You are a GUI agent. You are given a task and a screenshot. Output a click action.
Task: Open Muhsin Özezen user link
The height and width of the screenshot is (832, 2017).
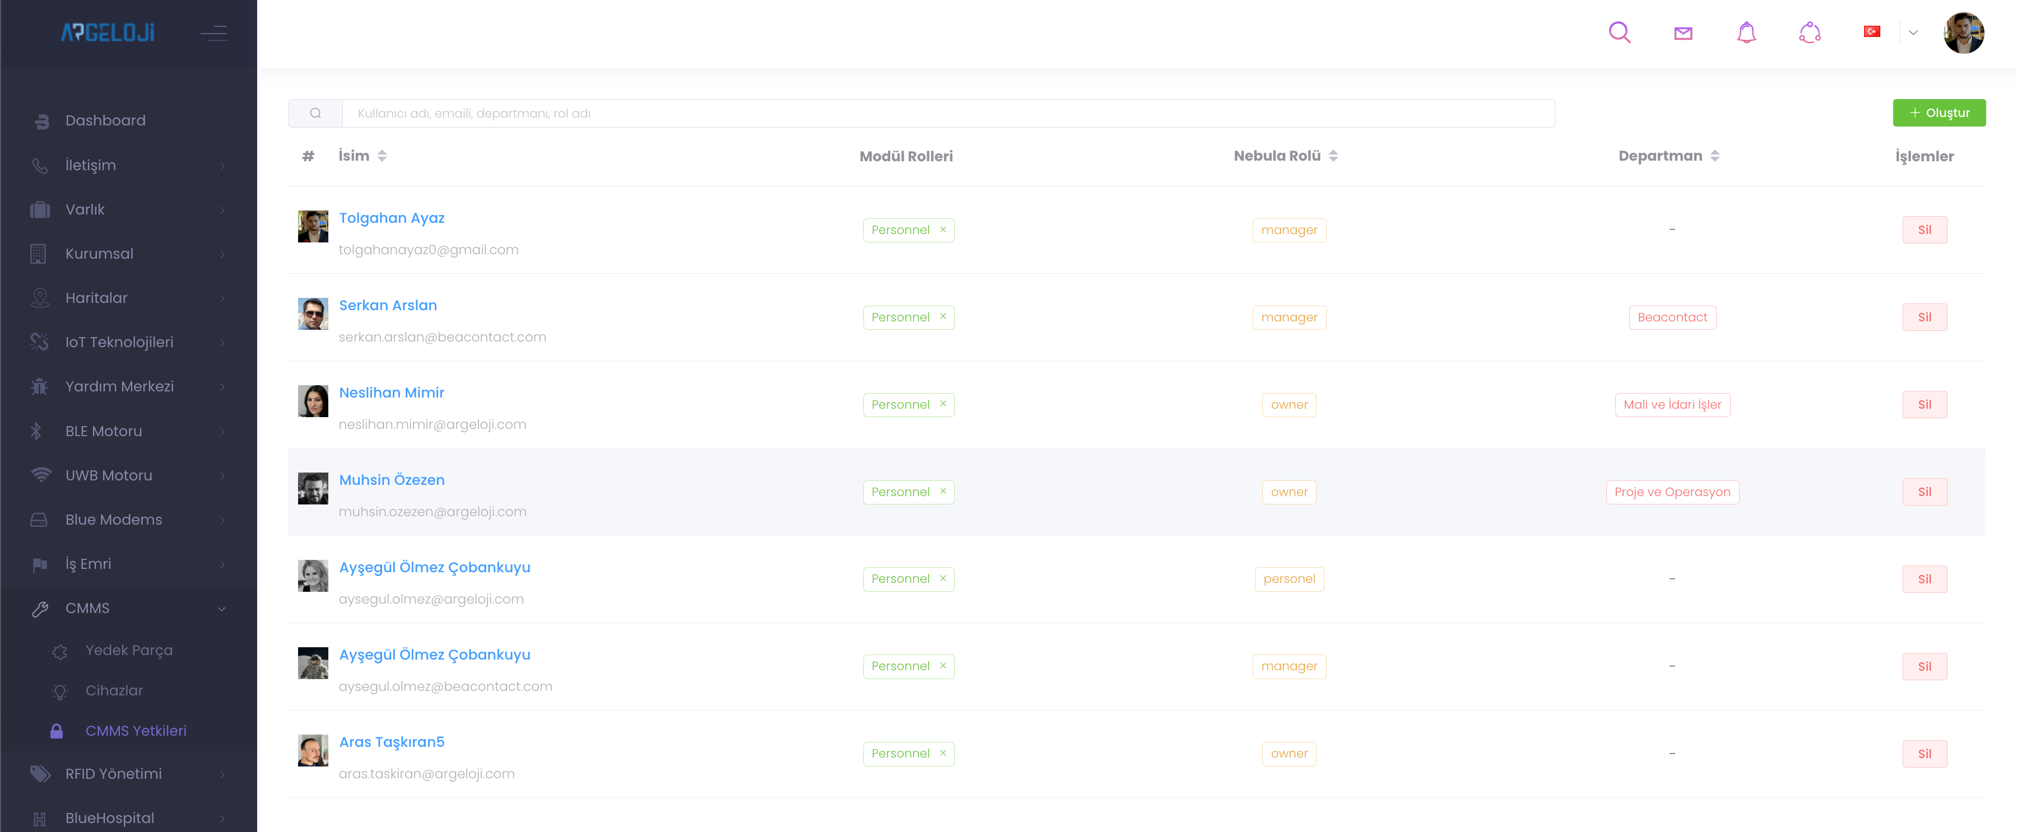[x=392, y=480]
